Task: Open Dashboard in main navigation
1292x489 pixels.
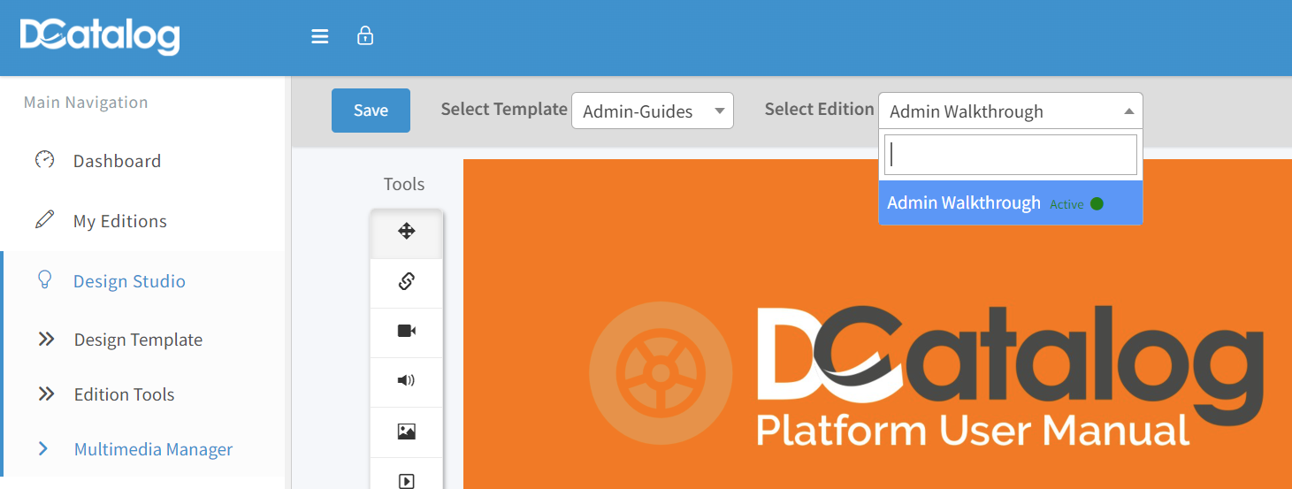Action: click(x=117, y=161)
